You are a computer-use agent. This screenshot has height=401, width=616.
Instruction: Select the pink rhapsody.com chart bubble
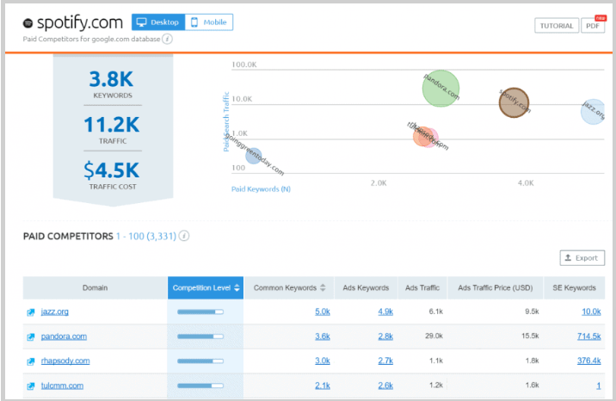tap(431, 138)
